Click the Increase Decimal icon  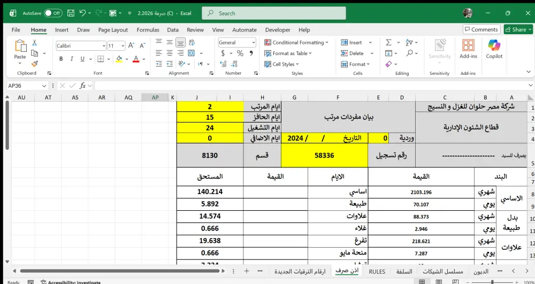tap(223, 64)
